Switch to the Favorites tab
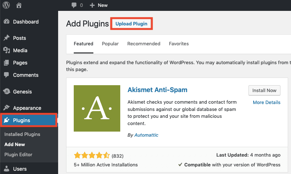The height and width of the screenshot is (174, 291). tap(179, 44)
